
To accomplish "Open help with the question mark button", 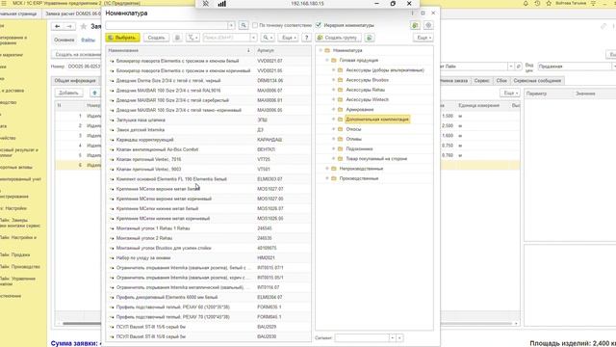I will [x=306, y=38].
